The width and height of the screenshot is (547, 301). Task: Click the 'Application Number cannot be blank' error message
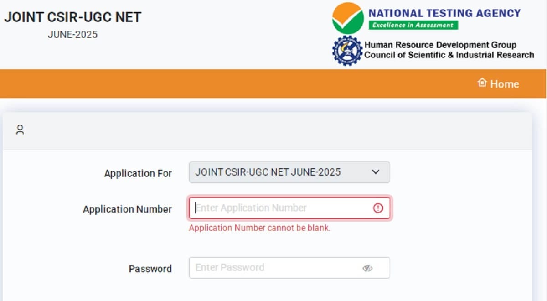[x=259, y=228]
